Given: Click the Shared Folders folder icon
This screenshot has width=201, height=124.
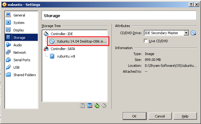Looking at the screenshot, I should (x=8, y=75).
